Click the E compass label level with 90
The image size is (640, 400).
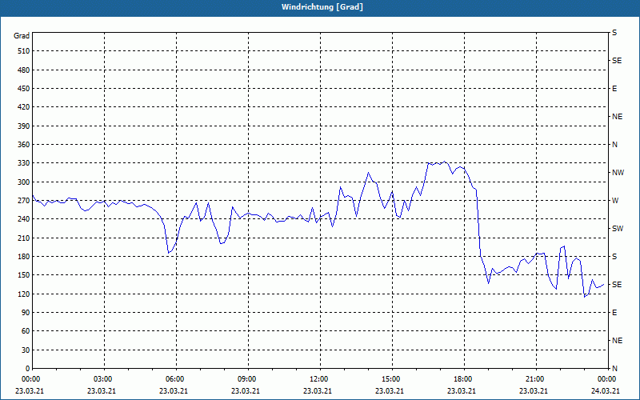(614, 313)
